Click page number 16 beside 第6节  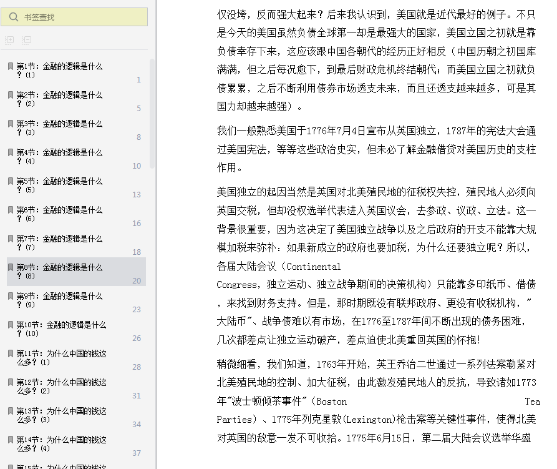(137, 224)
